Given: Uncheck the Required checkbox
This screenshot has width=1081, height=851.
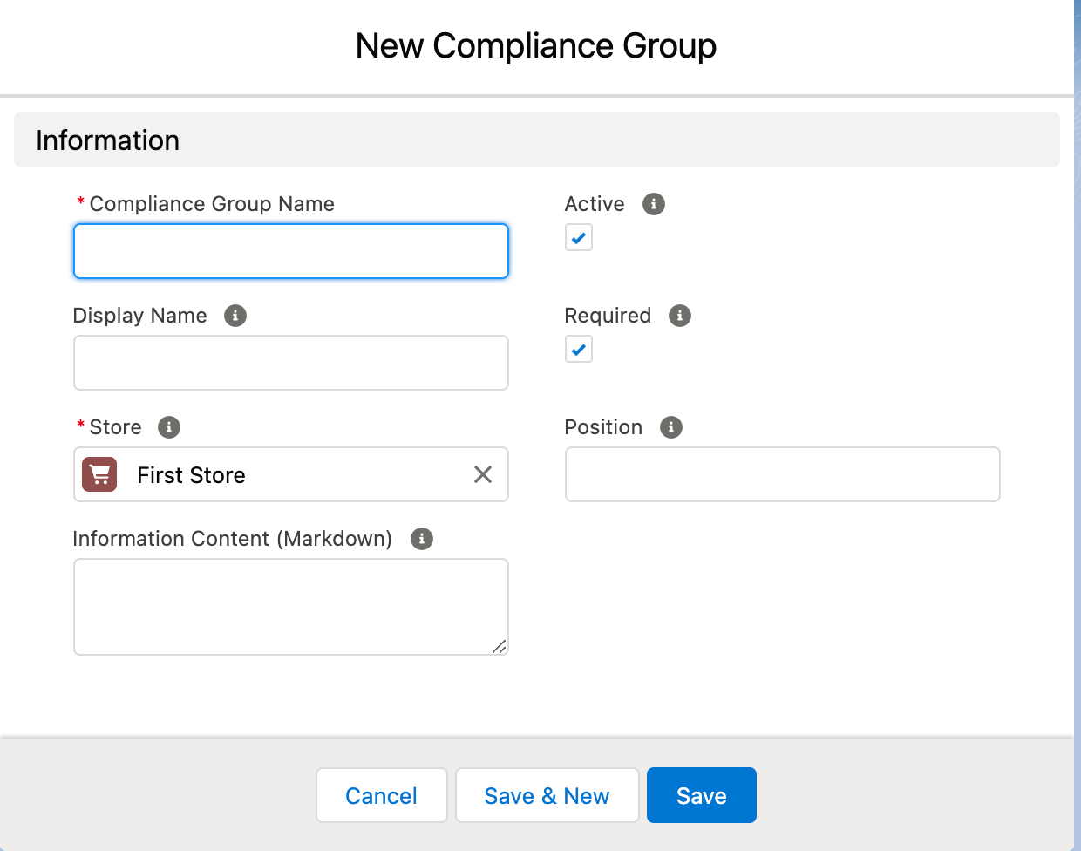Looking at the screenshot, I should tap(578, 349).
